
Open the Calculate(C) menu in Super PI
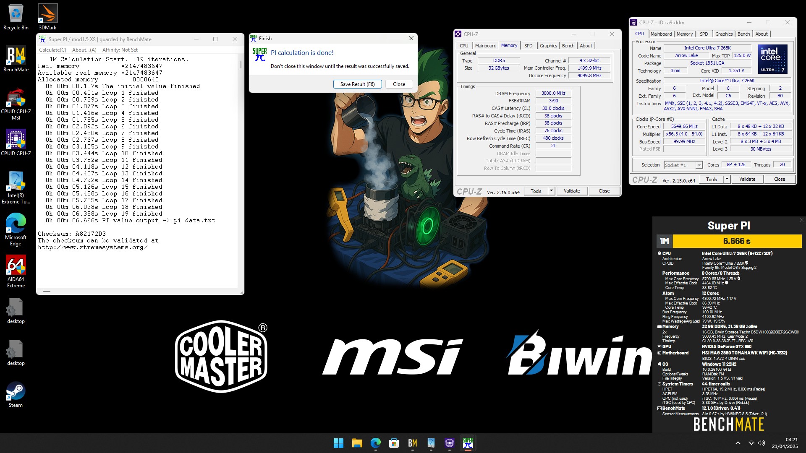[52, 50]
